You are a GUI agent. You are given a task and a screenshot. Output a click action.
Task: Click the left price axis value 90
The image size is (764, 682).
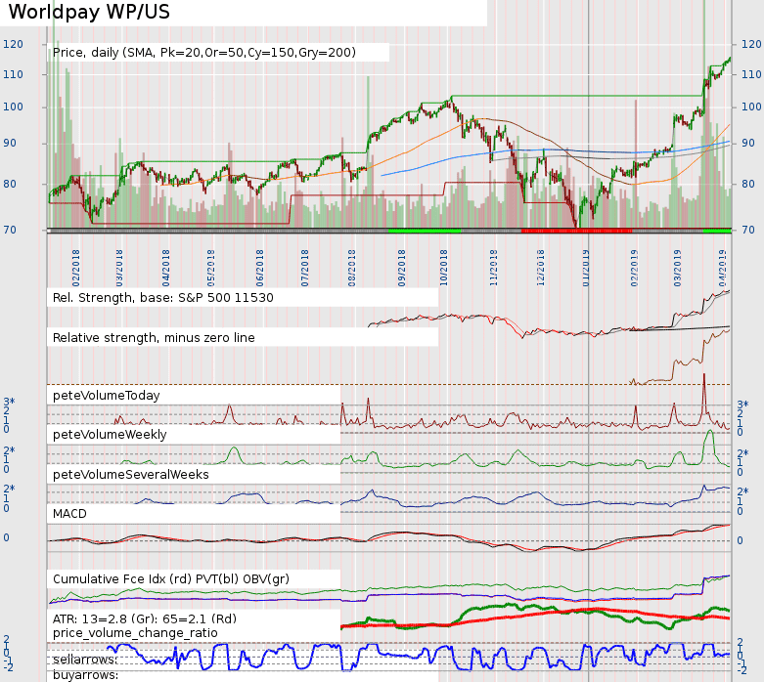tap(10, 143)
